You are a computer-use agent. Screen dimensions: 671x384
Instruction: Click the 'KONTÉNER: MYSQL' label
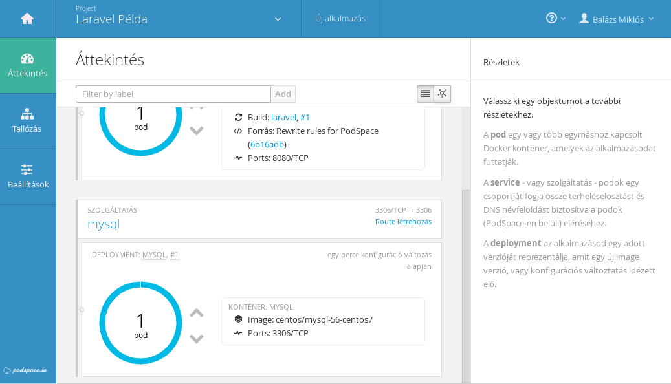click(261, 307)
